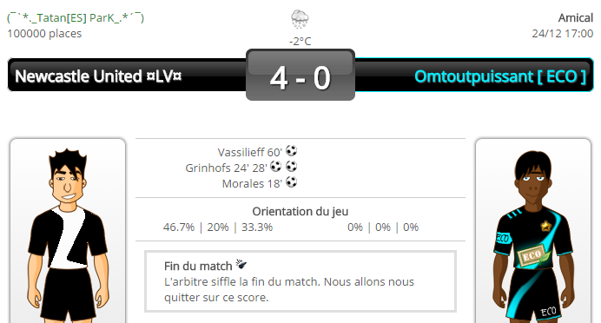
Task: Click the whistle icon beside Fin du match
Action: click(x=241, y=264)
